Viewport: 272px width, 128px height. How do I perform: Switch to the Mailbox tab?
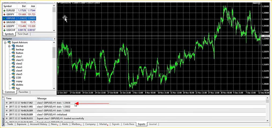point(76,124)
